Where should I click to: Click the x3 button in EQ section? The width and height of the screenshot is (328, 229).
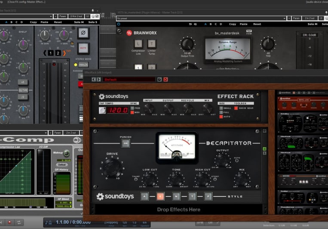[23, 82]
